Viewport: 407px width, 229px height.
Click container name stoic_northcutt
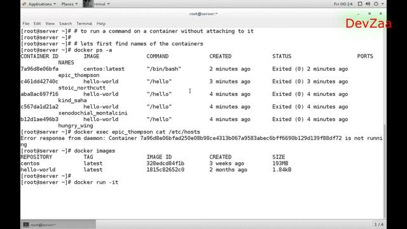click(82, 88)
